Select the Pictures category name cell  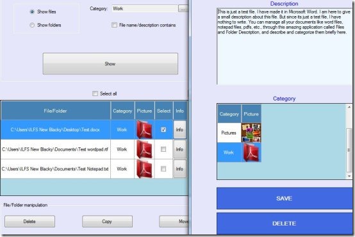click(229, 133)
